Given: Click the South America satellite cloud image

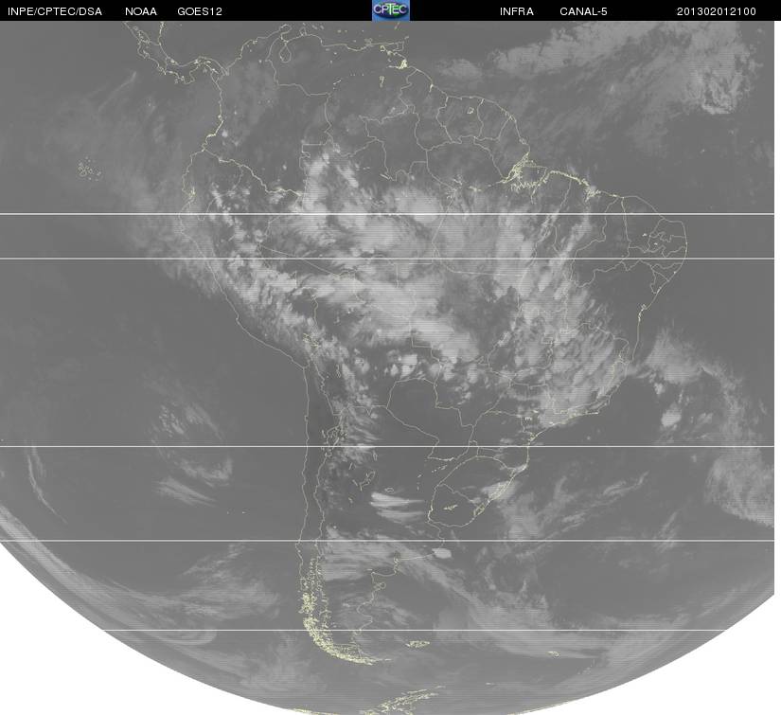Looking at the screenshot, I should [387, 367].
